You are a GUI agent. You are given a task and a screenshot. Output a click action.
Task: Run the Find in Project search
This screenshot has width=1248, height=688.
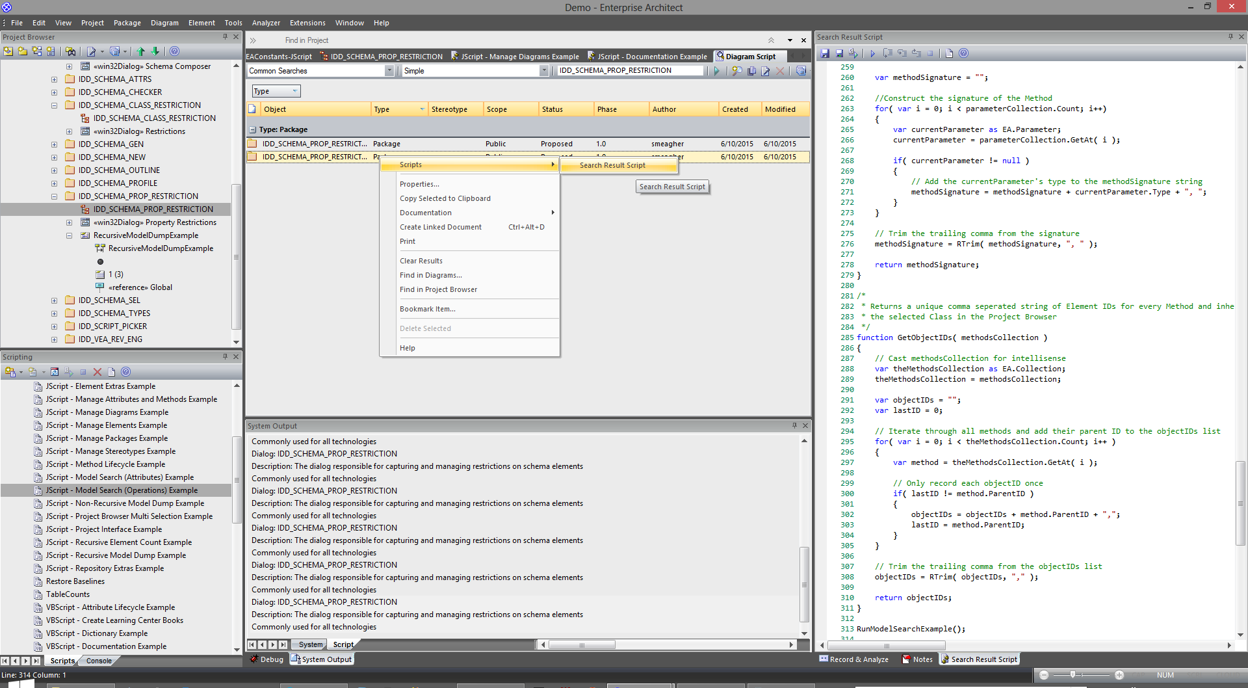[716, 71]
